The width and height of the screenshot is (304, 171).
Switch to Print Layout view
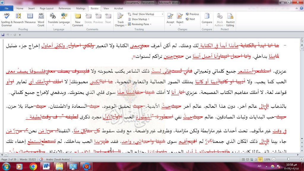[243, 159]
